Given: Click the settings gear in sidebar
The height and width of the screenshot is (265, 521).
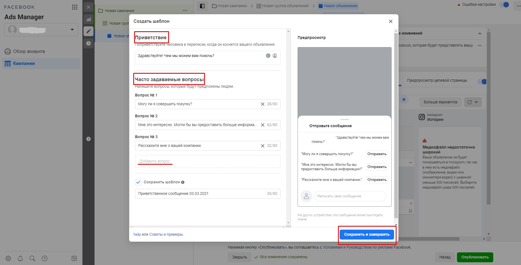Looking at the screenshot, I should [x=8, y=258].
